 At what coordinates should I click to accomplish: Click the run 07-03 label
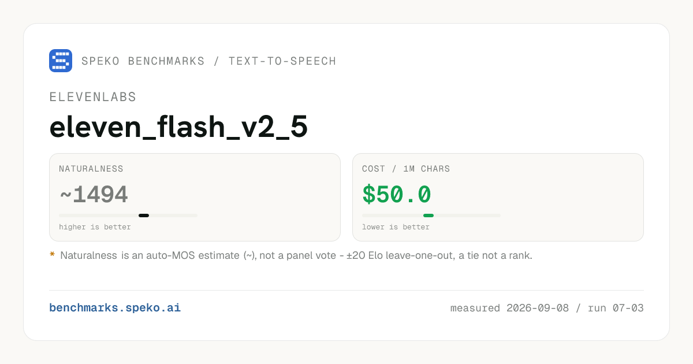616,308
